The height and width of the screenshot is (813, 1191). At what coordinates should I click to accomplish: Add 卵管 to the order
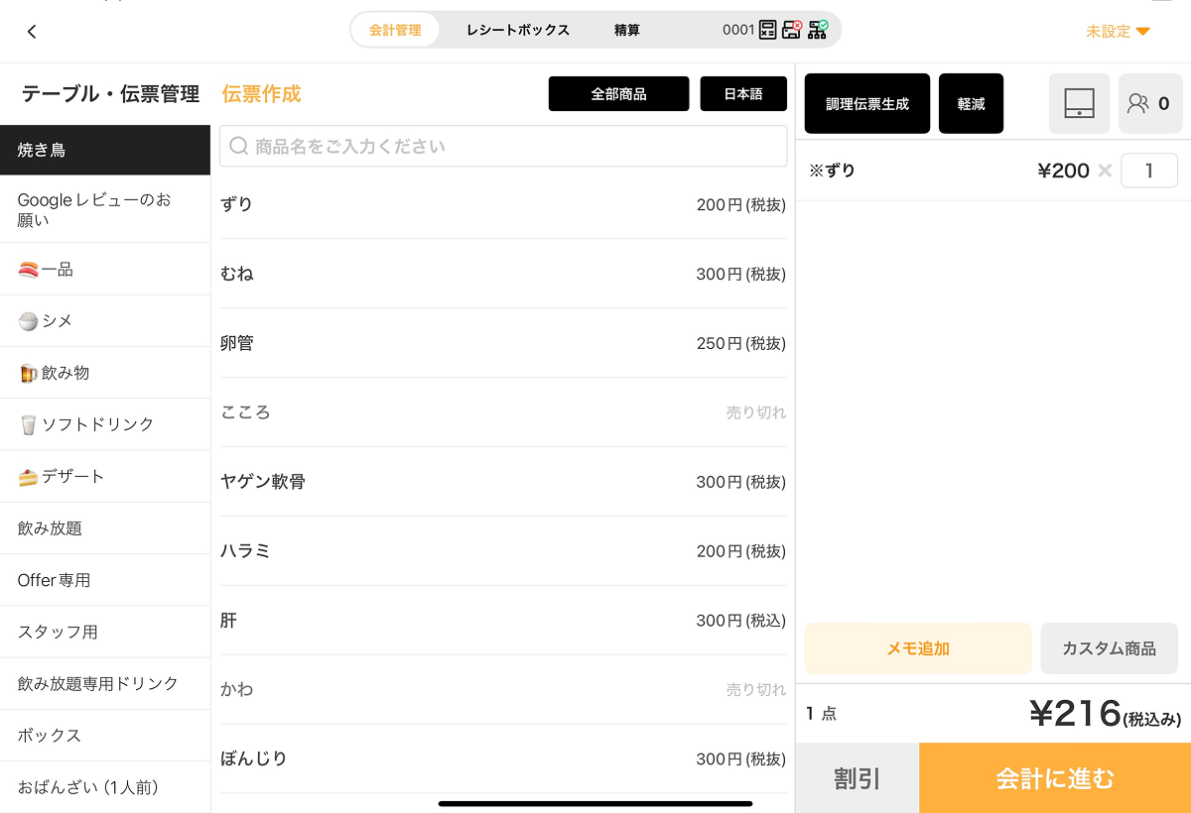coord(503,343)
